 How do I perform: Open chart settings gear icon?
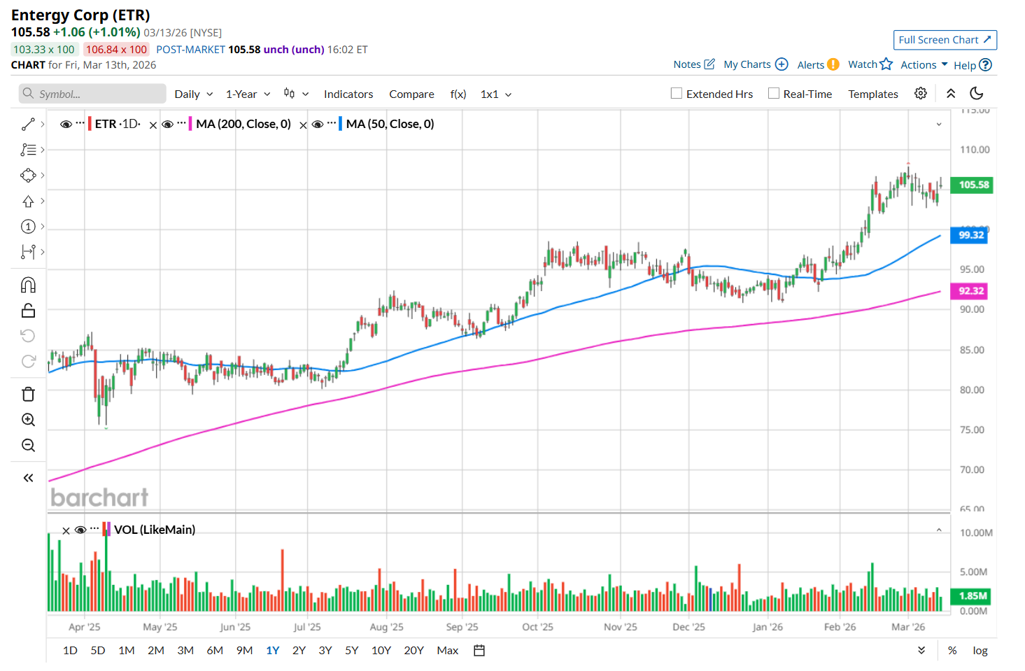921,94
